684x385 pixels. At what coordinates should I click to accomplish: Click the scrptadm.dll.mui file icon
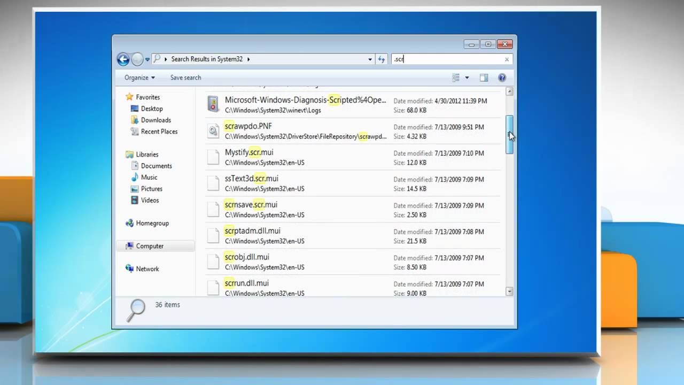[213, 235]
